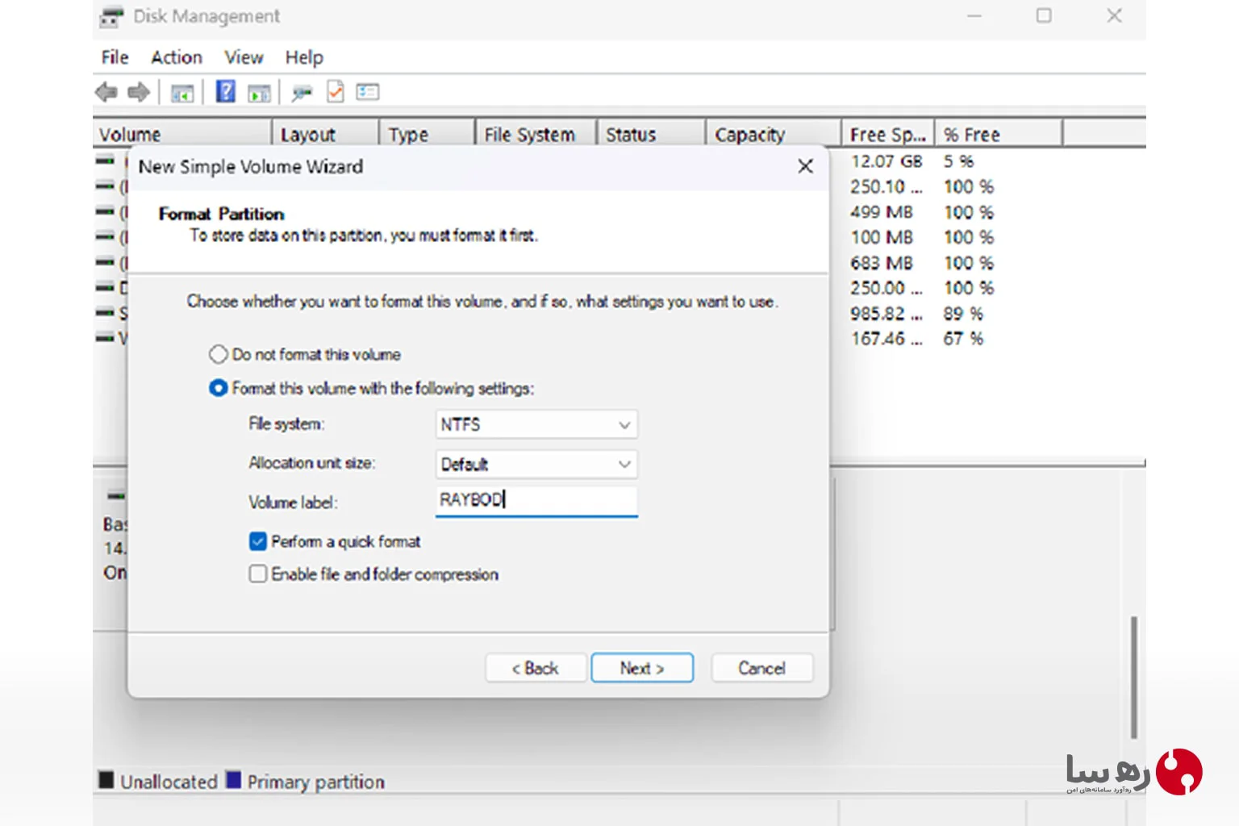
Task: Open Help via blue question-mark icon
Action: pos(226,92)
